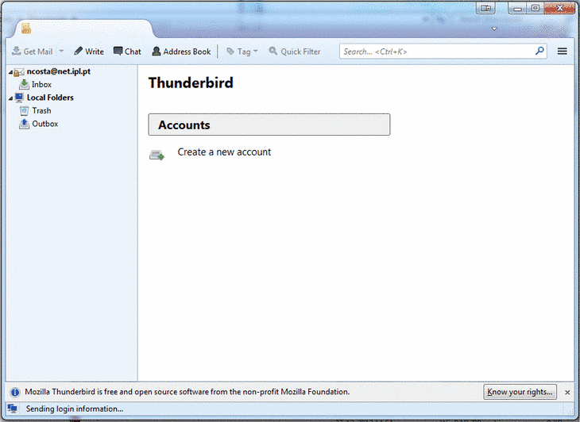Click the Mozilla Foundation notification text

(x=188, y=392)
